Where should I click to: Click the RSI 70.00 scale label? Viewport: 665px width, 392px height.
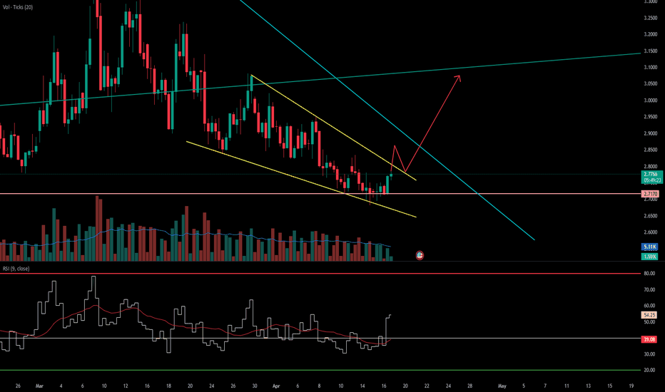[x=650, y=290]
